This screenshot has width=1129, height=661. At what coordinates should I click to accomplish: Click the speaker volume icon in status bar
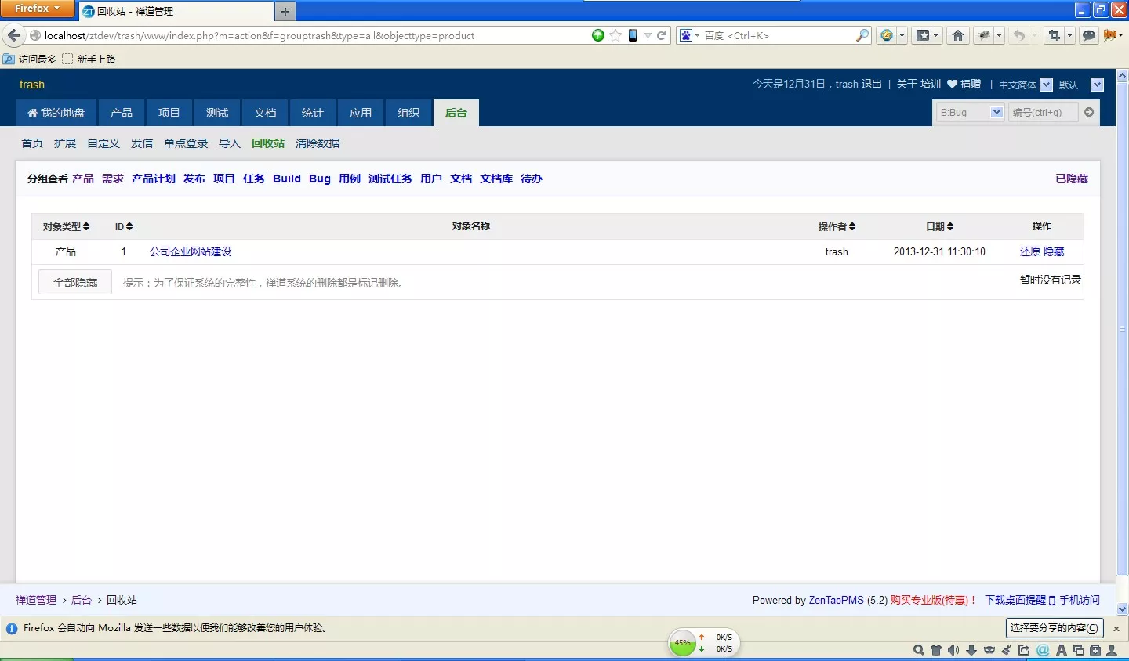click(953, 650)
